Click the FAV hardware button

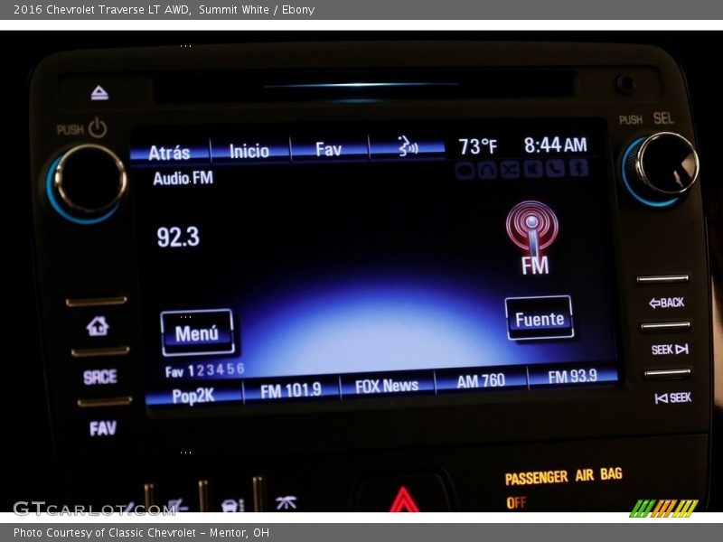point(103,428)
